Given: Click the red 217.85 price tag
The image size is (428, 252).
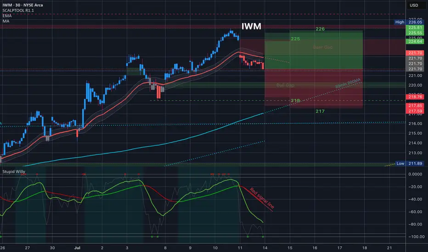Looking at the screenshot, I should click(x=415, y=106).
